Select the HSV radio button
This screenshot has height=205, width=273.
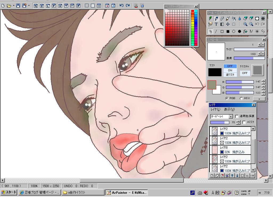click(241, 98)
